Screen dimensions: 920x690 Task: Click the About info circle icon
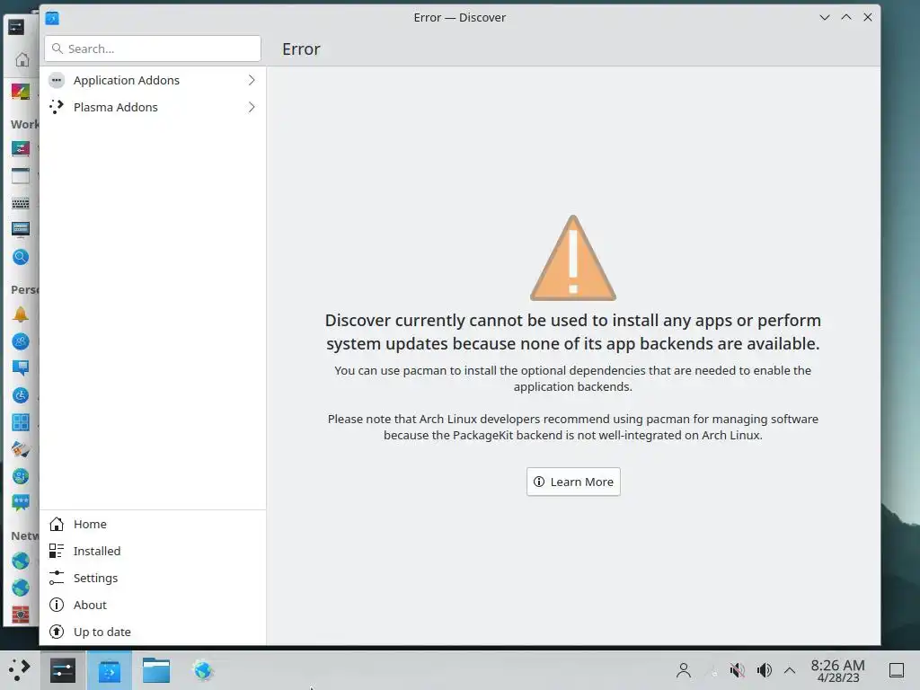[x=57, y=605]
